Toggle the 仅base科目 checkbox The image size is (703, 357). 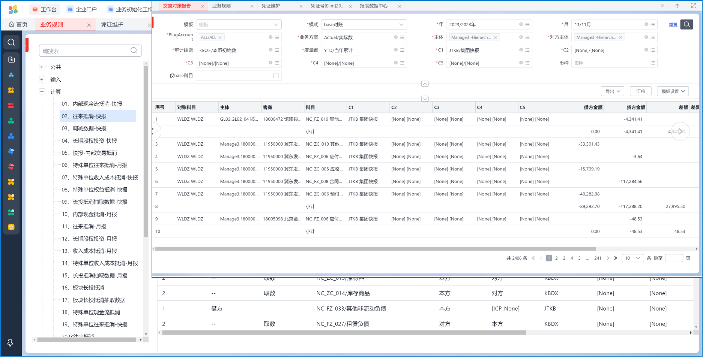(x=276, y=76)
